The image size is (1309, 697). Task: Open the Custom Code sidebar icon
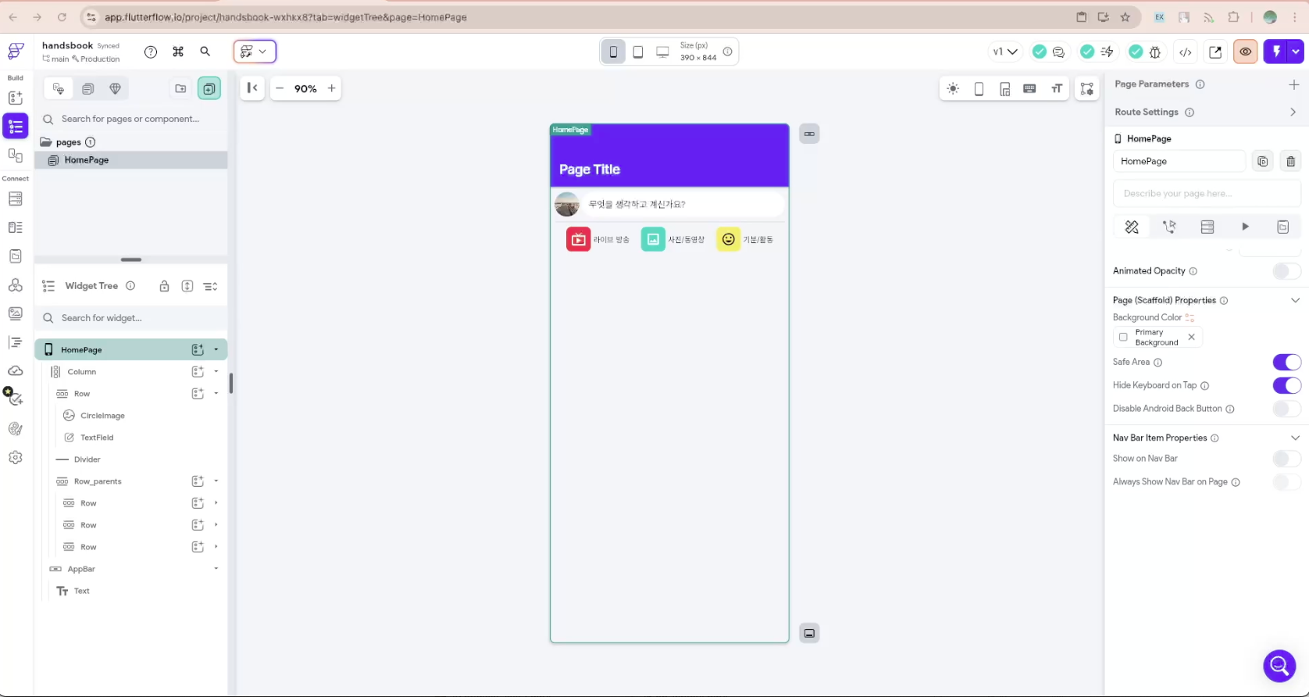click(15, 342)
